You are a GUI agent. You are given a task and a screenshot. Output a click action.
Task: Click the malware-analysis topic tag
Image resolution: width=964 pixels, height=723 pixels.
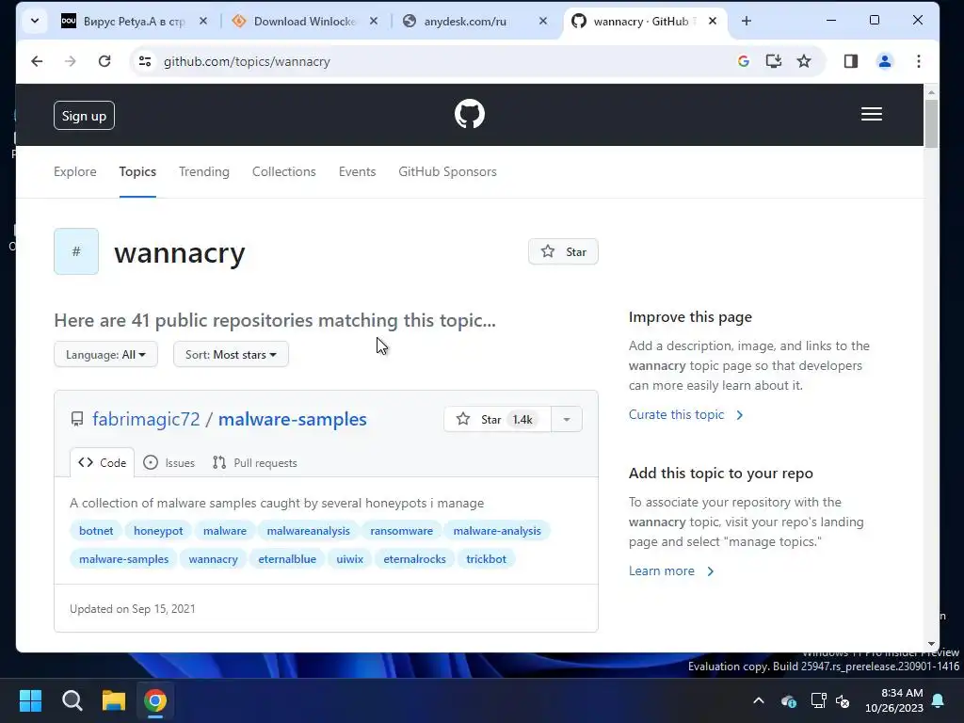coord(497,531)
